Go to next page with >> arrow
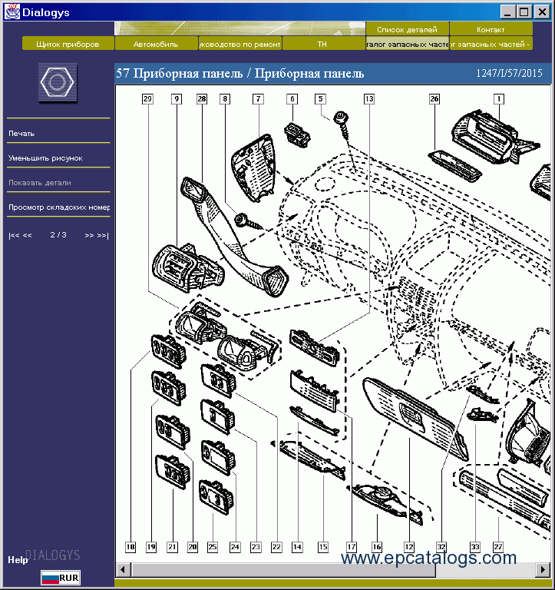 coord(89,235)
